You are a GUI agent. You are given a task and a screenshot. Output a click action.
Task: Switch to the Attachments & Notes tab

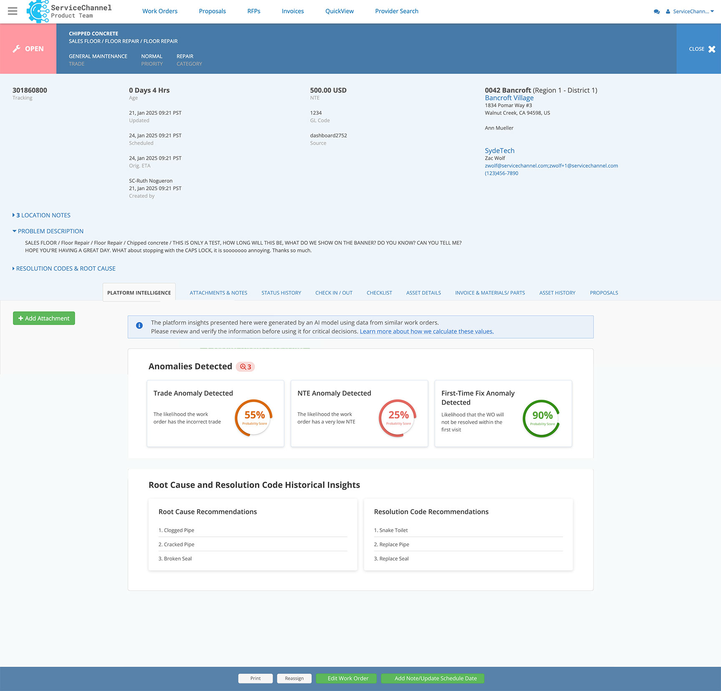(218, 293)
